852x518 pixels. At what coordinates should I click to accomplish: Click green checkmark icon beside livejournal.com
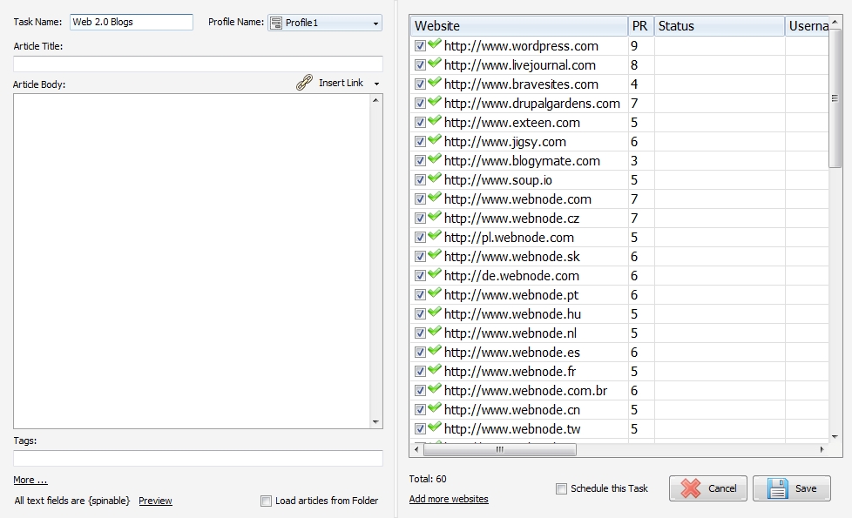(x=434, y=63)
